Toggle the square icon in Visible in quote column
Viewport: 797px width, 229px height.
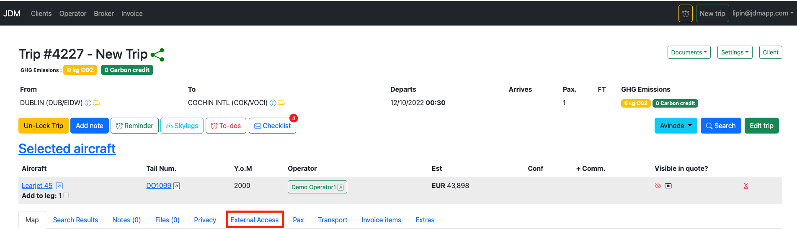[668, 186]
